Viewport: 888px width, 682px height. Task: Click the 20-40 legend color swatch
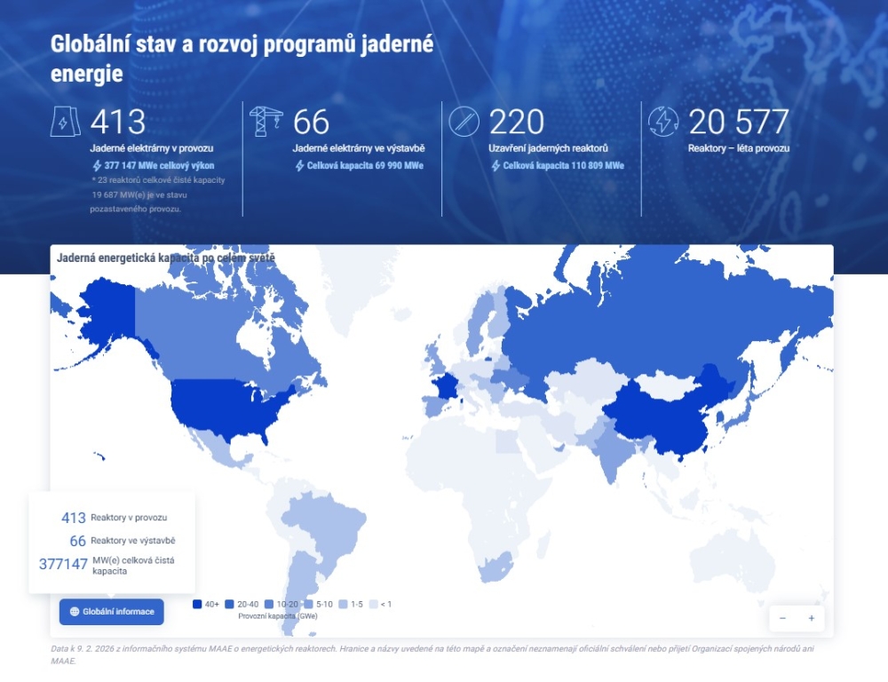click(x=229, y=604)
